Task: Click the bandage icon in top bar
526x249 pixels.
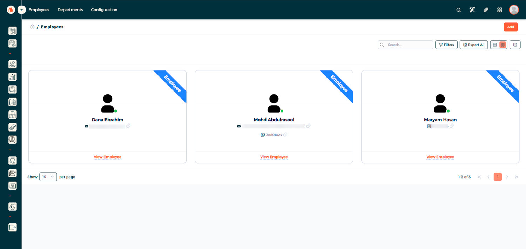Action: (x=486, y=10)
